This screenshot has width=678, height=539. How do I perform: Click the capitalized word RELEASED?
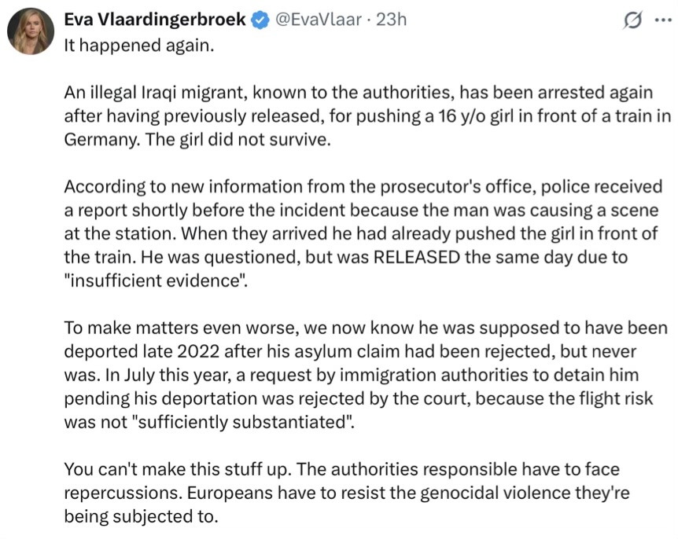pos(416,257)
